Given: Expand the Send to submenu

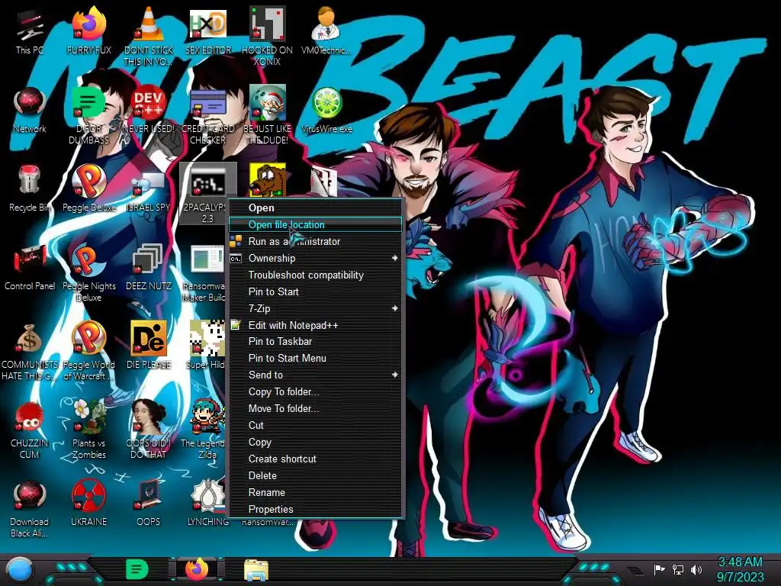Looking at the screenshot, I should (315, 375).
